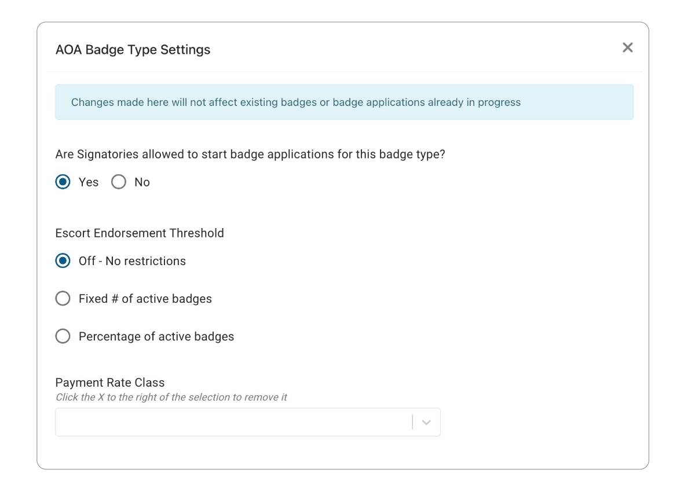This screenshot has height=492, width=695.
Task: Enable Percentage of active badges threshold
Action: [x=63, y=336]
